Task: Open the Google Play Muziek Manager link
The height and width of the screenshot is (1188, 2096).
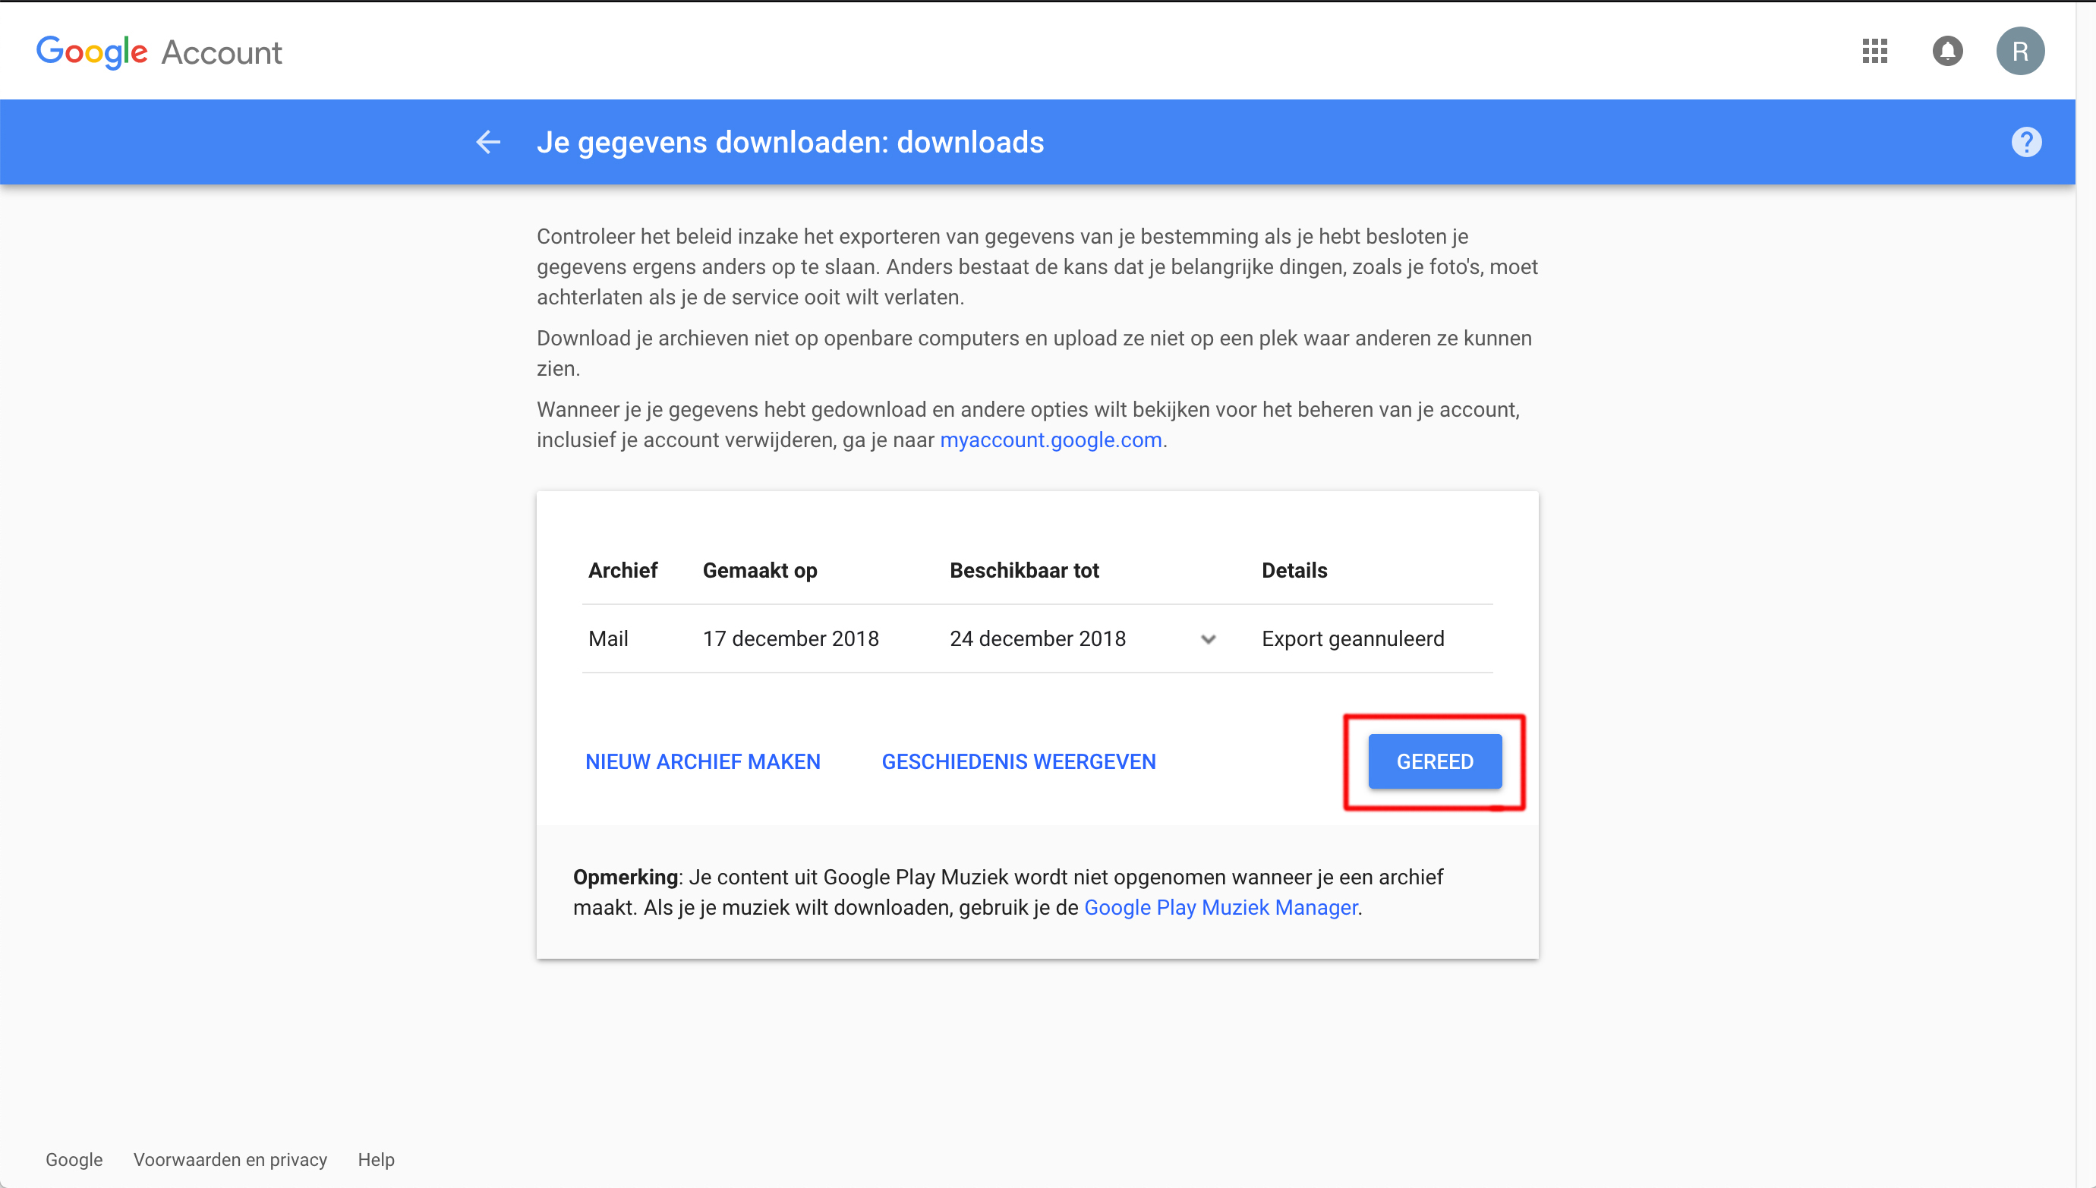Action: click(x=1221, y=907)
